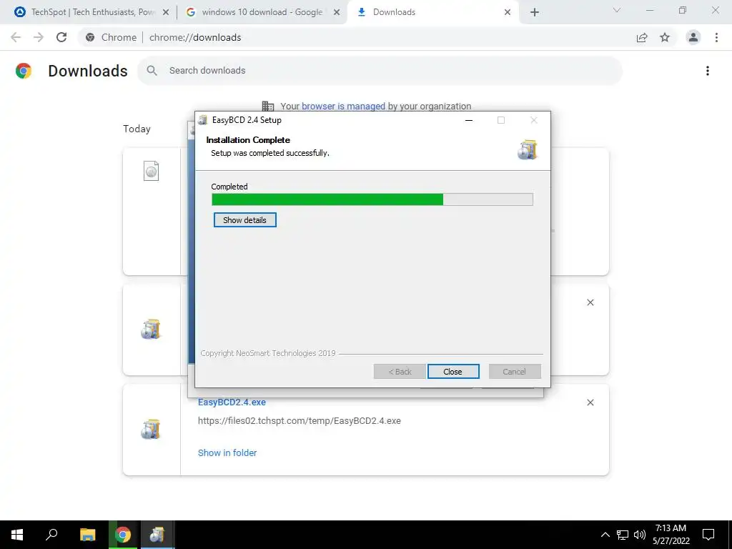Image resolution: width=732 pixels, height=549 pixels.
Task: Close the Google search tab
Action: coord(337,13)
